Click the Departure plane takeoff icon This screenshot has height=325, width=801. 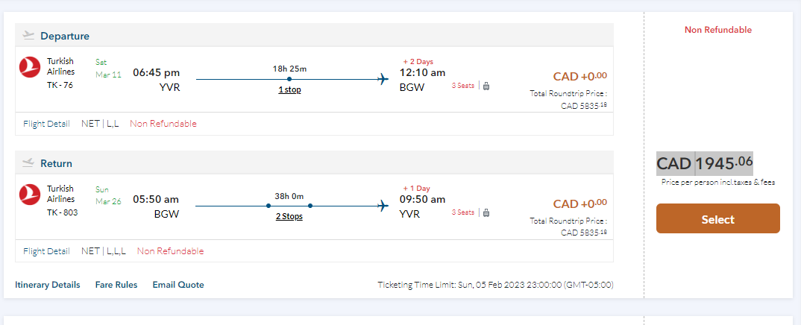click(x=29, y=35)
